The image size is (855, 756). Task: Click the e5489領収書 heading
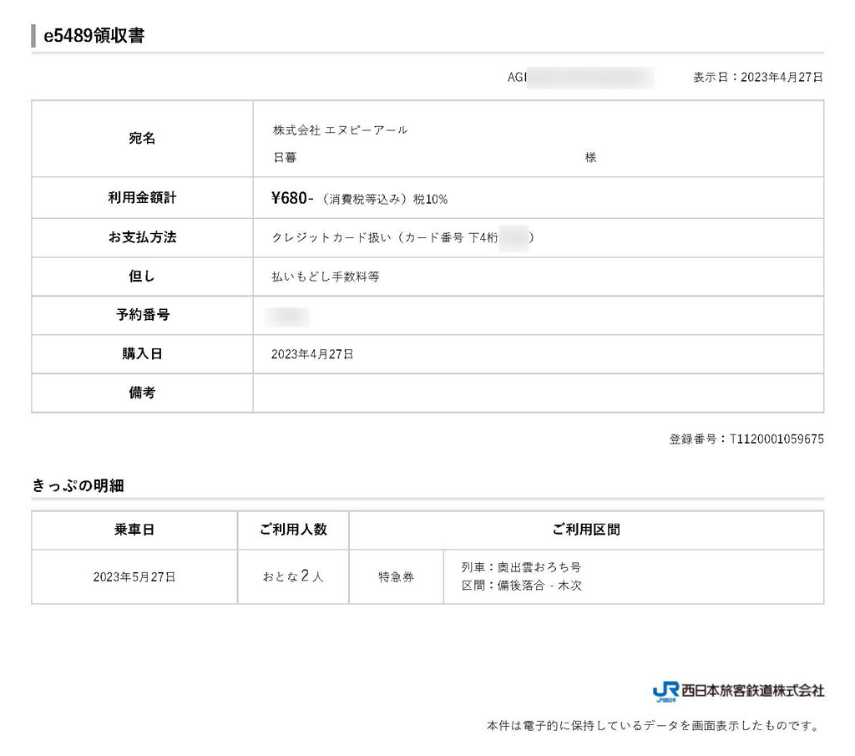point(94,35)
